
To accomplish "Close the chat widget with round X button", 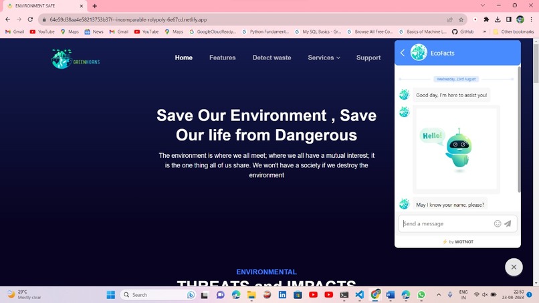I will 514,267.
